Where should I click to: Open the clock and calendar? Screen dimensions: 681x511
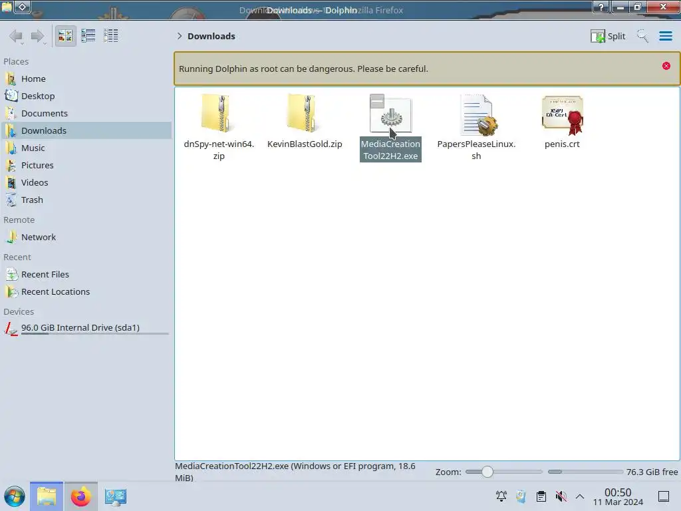tap(618, 496)
